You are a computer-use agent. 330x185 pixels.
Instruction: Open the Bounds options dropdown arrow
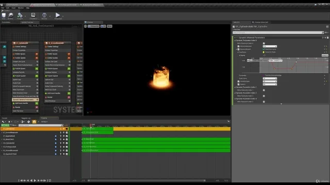[49, 16]
